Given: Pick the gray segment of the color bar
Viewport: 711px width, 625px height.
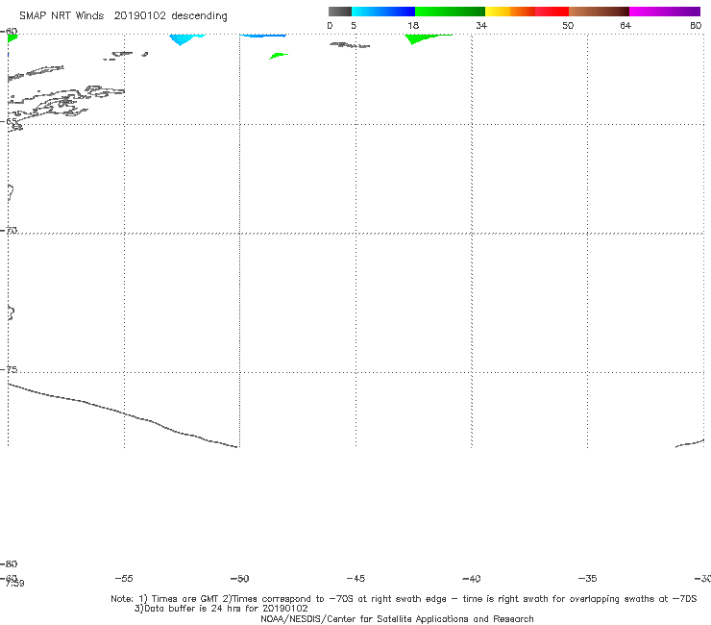Looking at the screenshot, I should 339,12.
